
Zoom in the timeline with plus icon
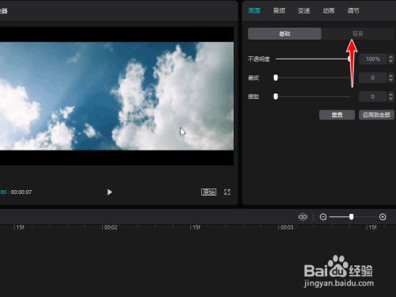tap(383, 217)
